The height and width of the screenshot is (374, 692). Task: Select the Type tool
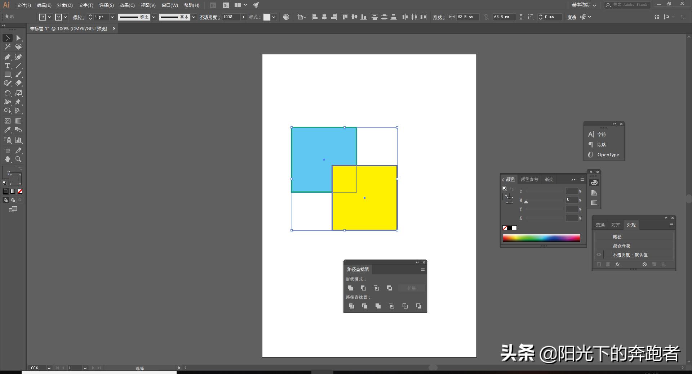pos(7,66)
